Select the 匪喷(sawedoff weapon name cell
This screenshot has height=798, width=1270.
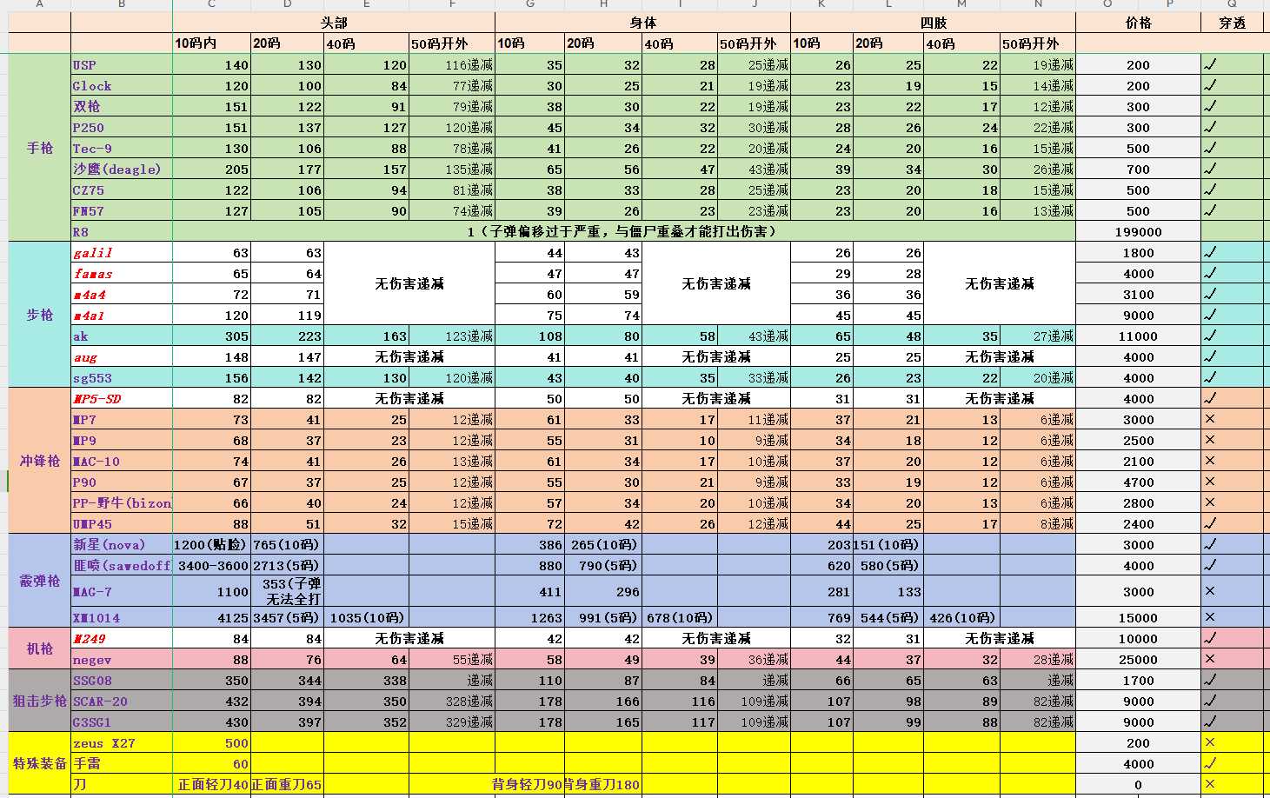(x=122, y=565)
